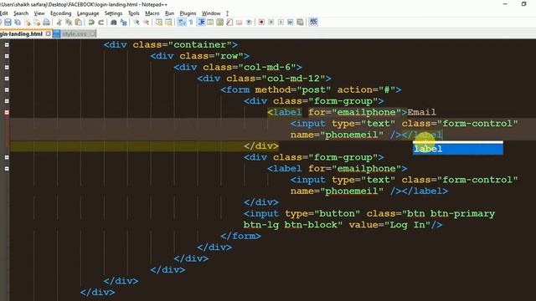Close the login-landing.html tab
This screenshot has height=301, width=536.
[x=49, y=33]
